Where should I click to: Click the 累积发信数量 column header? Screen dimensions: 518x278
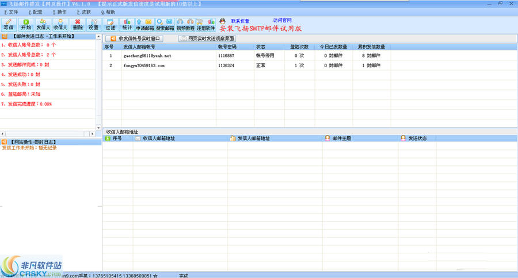(x=372, y=47)
